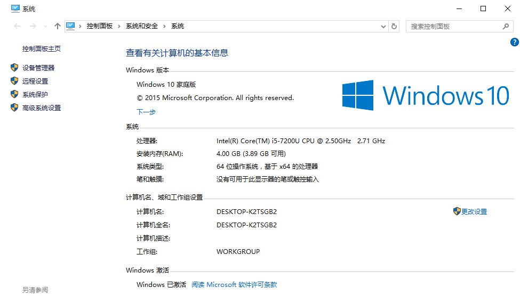The height and width of the screenshot is (296, 520).
Task: Click the Forward navigation arrow
Action: 33,26
